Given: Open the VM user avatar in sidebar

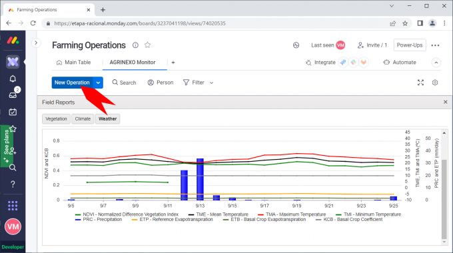Looking at the screenshot, I should (x=13, y=227).
